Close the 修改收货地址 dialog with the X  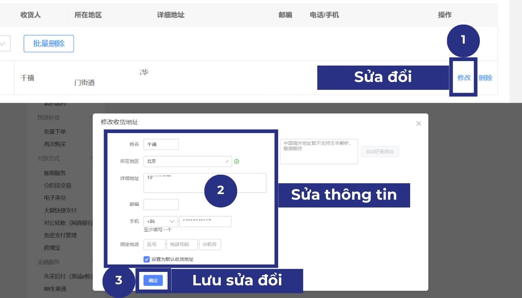418,123
